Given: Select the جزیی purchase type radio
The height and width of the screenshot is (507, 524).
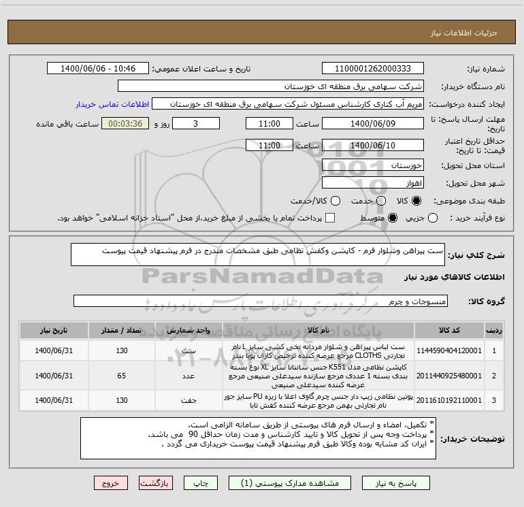Looking at the screenshot, I should click(x=433, y=218).
